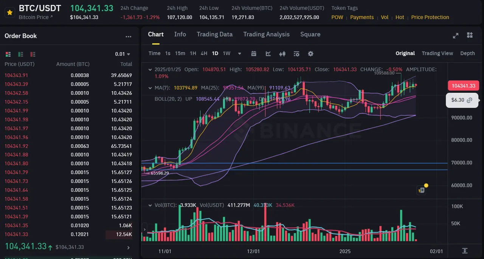Select the 15m interval
Screen dimensions: 484x259
pyautogui.click(x=180, y=54)
